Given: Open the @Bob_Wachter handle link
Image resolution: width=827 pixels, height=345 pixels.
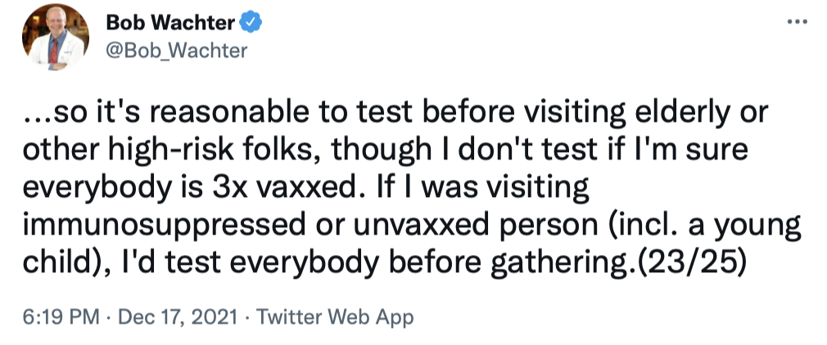Looking at the screenshot, I should [x=176, y=51].
